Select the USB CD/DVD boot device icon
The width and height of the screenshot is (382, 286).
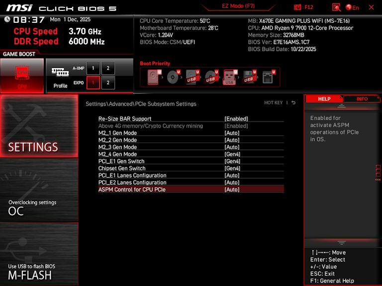(211, 77)
